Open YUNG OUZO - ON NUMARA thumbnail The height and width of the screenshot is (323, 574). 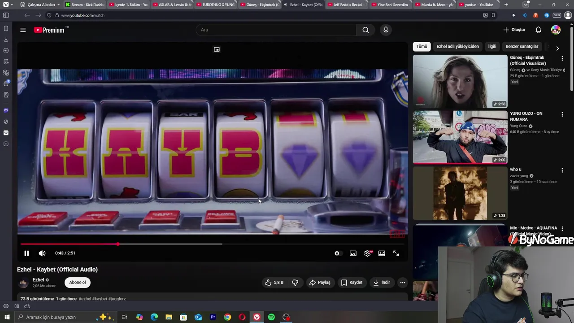point(460,137)
